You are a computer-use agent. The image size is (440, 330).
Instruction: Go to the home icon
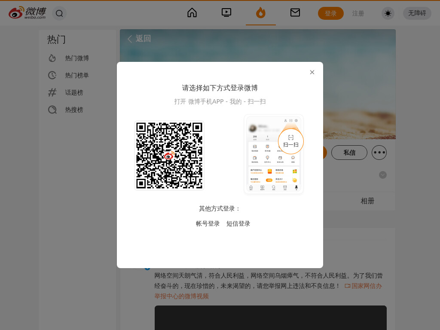(192, 12)
